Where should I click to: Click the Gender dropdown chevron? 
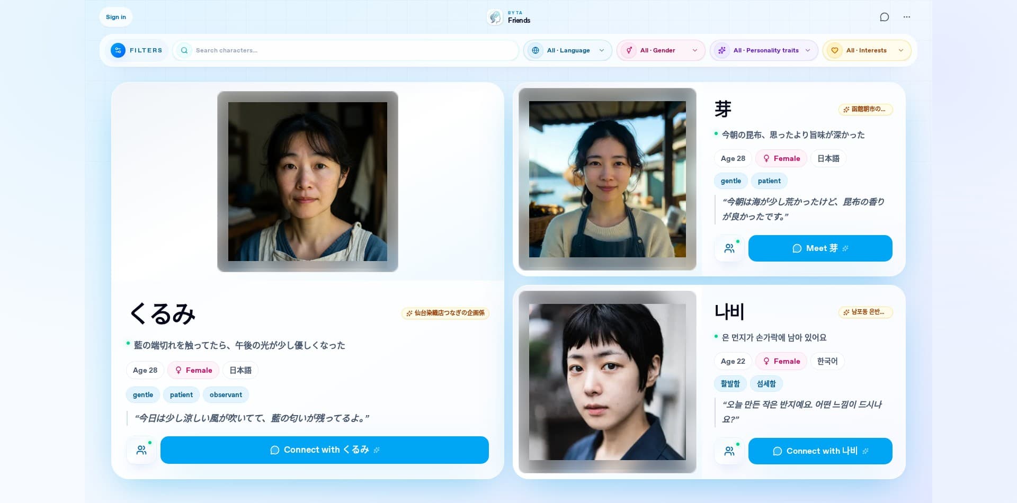[695, 50]
